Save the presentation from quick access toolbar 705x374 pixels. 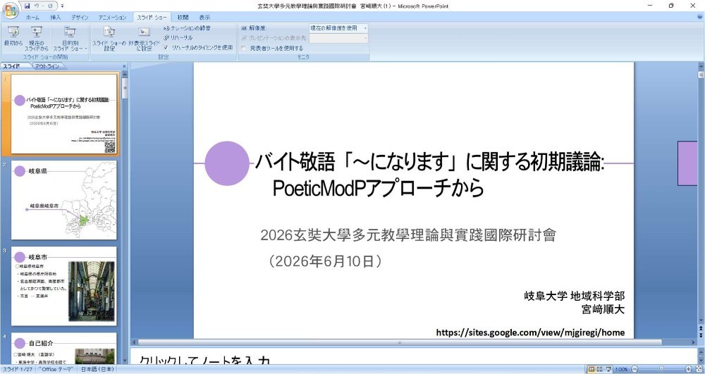pyautogui.click(x=27, y=6)
